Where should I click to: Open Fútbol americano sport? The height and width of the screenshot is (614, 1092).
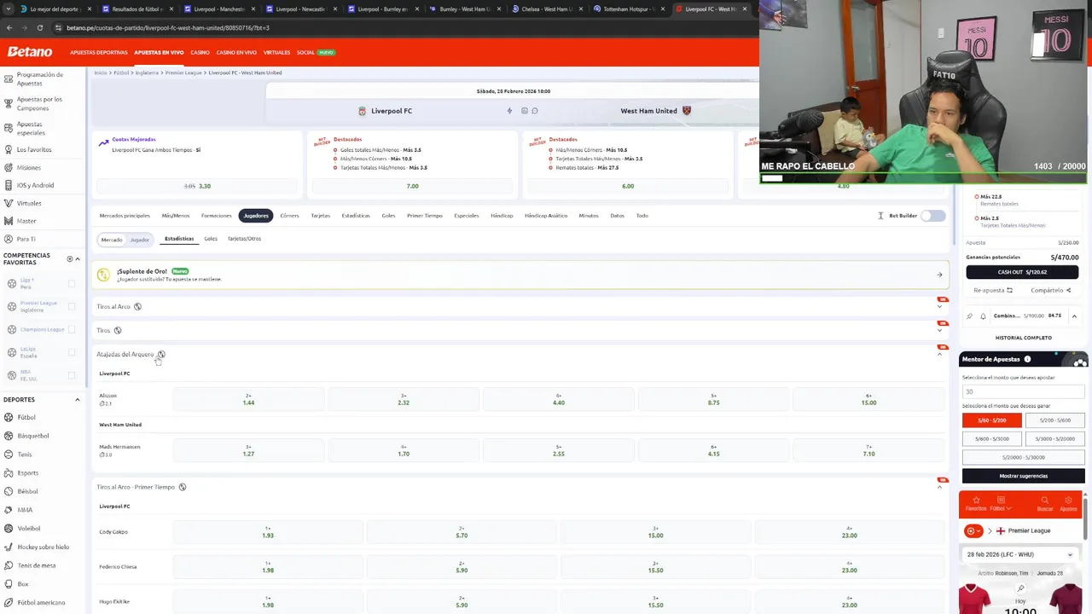tap(41, 602)
